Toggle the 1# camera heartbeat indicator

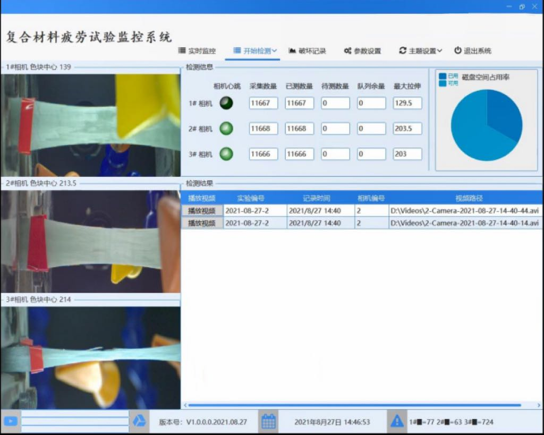pos(226,103)
